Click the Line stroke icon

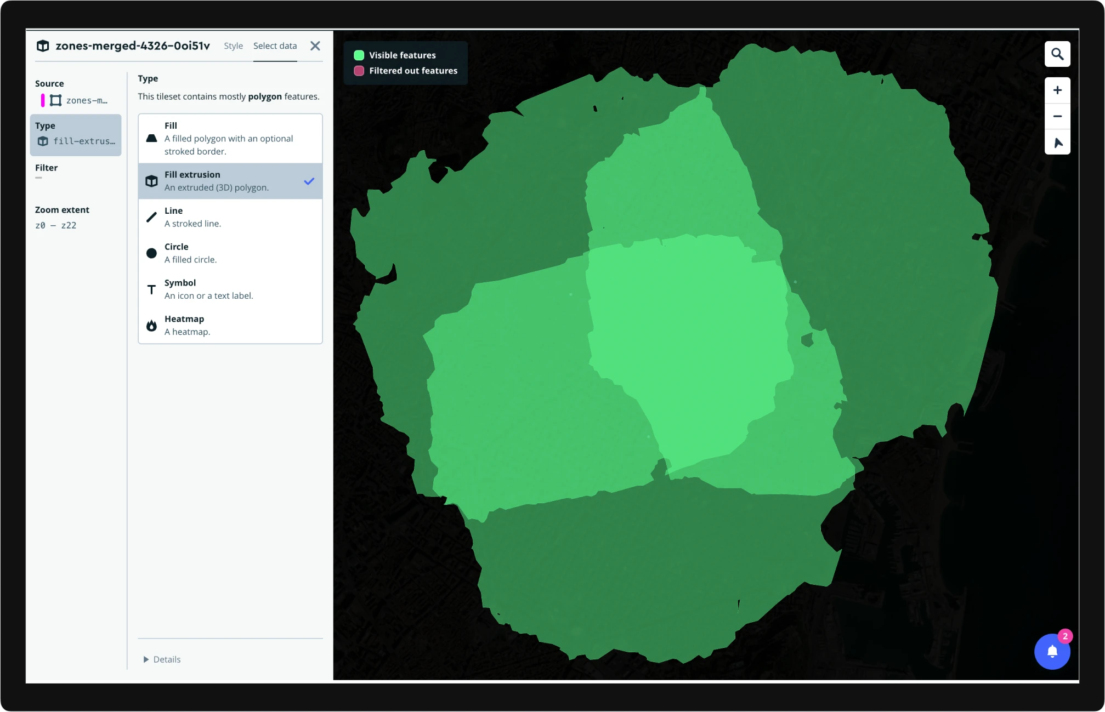pos(152,217)
